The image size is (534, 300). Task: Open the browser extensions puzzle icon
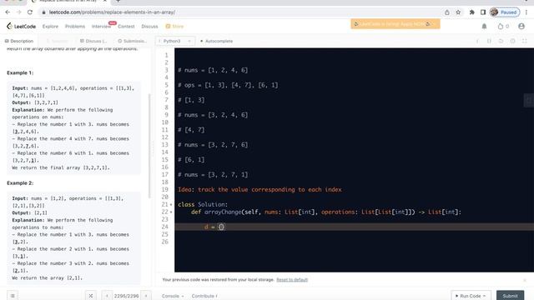(471, 12)
